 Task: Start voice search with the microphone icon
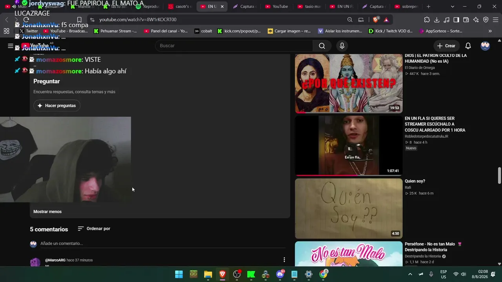point(342,46)
